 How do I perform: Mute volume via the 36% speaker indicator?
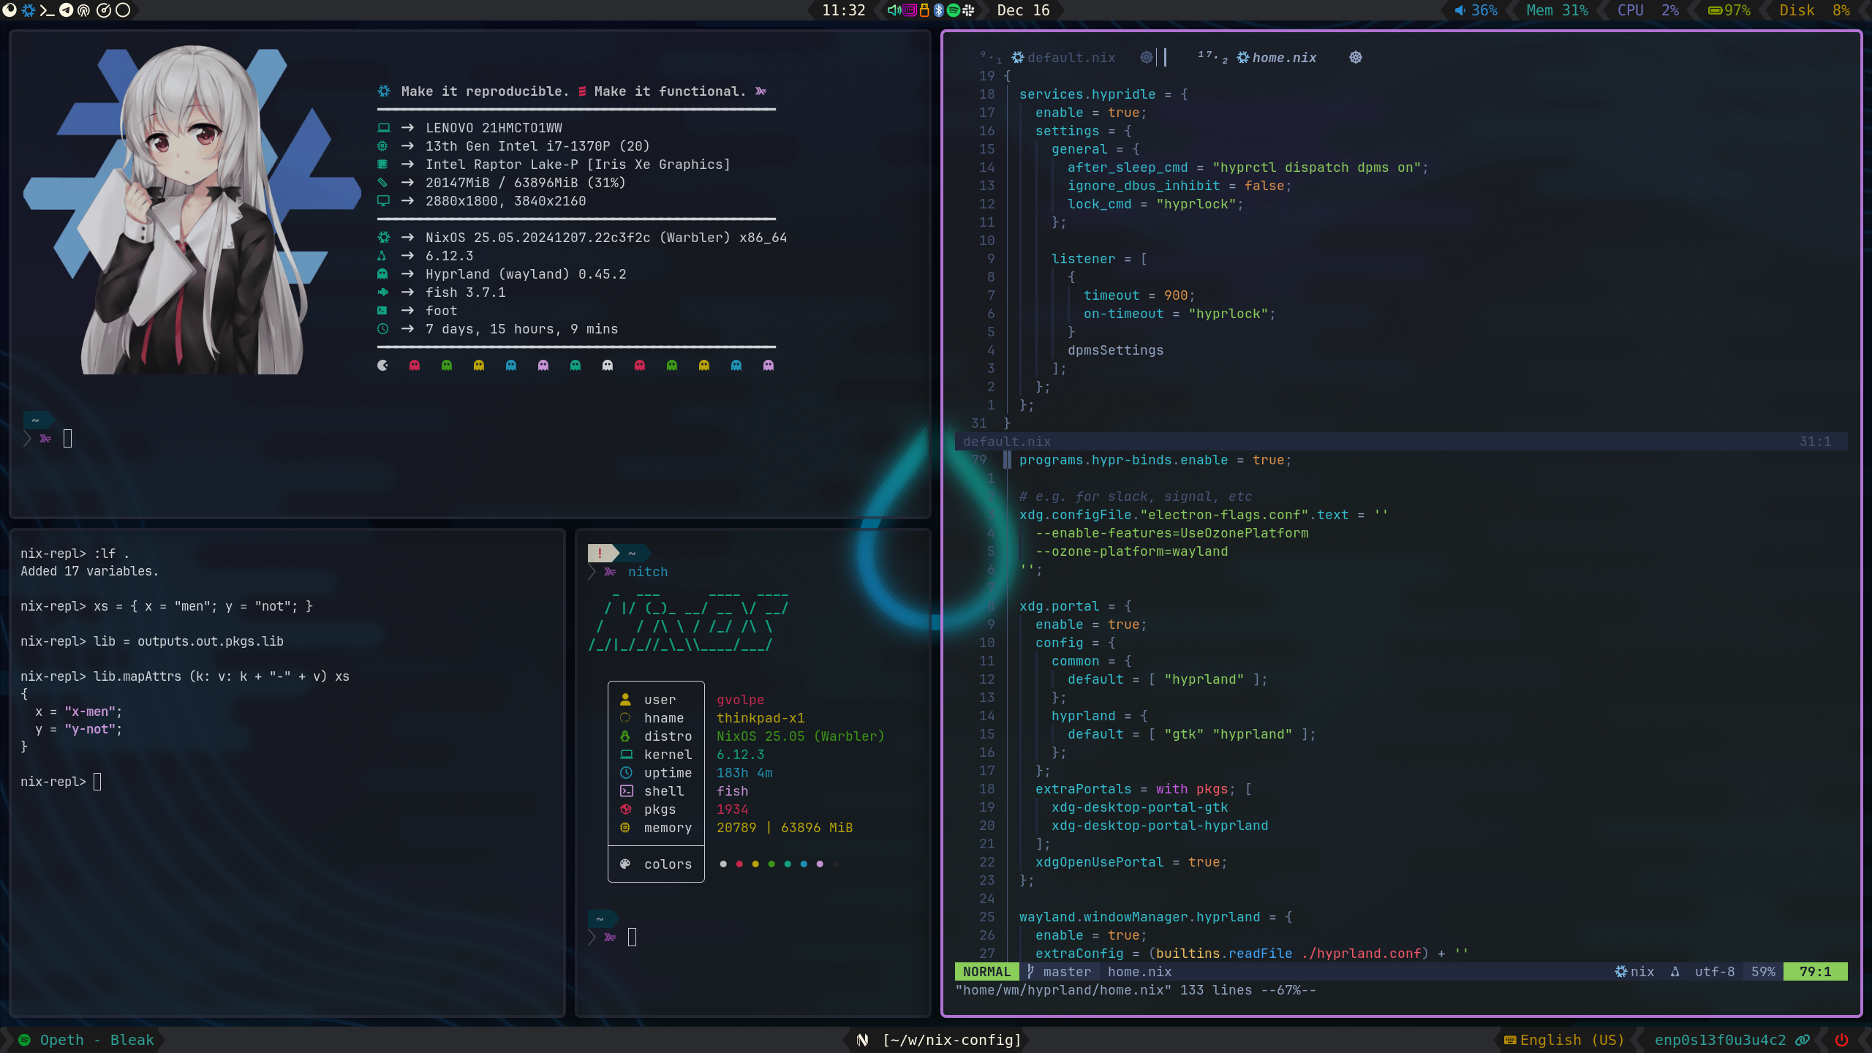(x=1476, y=10)
